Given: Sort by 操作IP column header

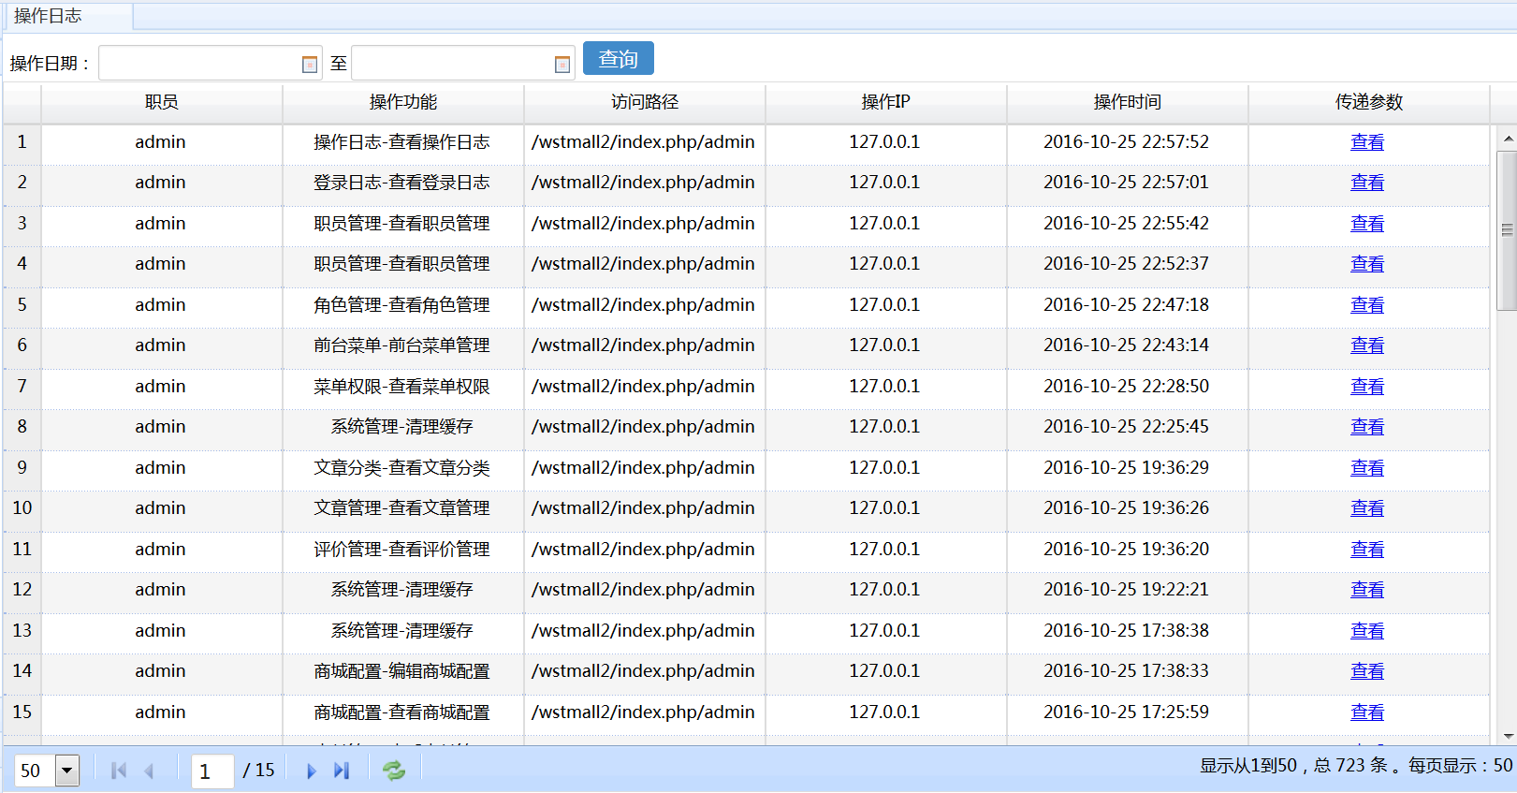Looking at the screenshot, I should click(886, 103).
